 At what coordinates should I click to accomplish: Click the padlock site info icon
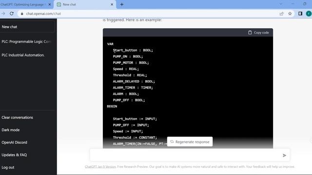(x=22, y=14)
